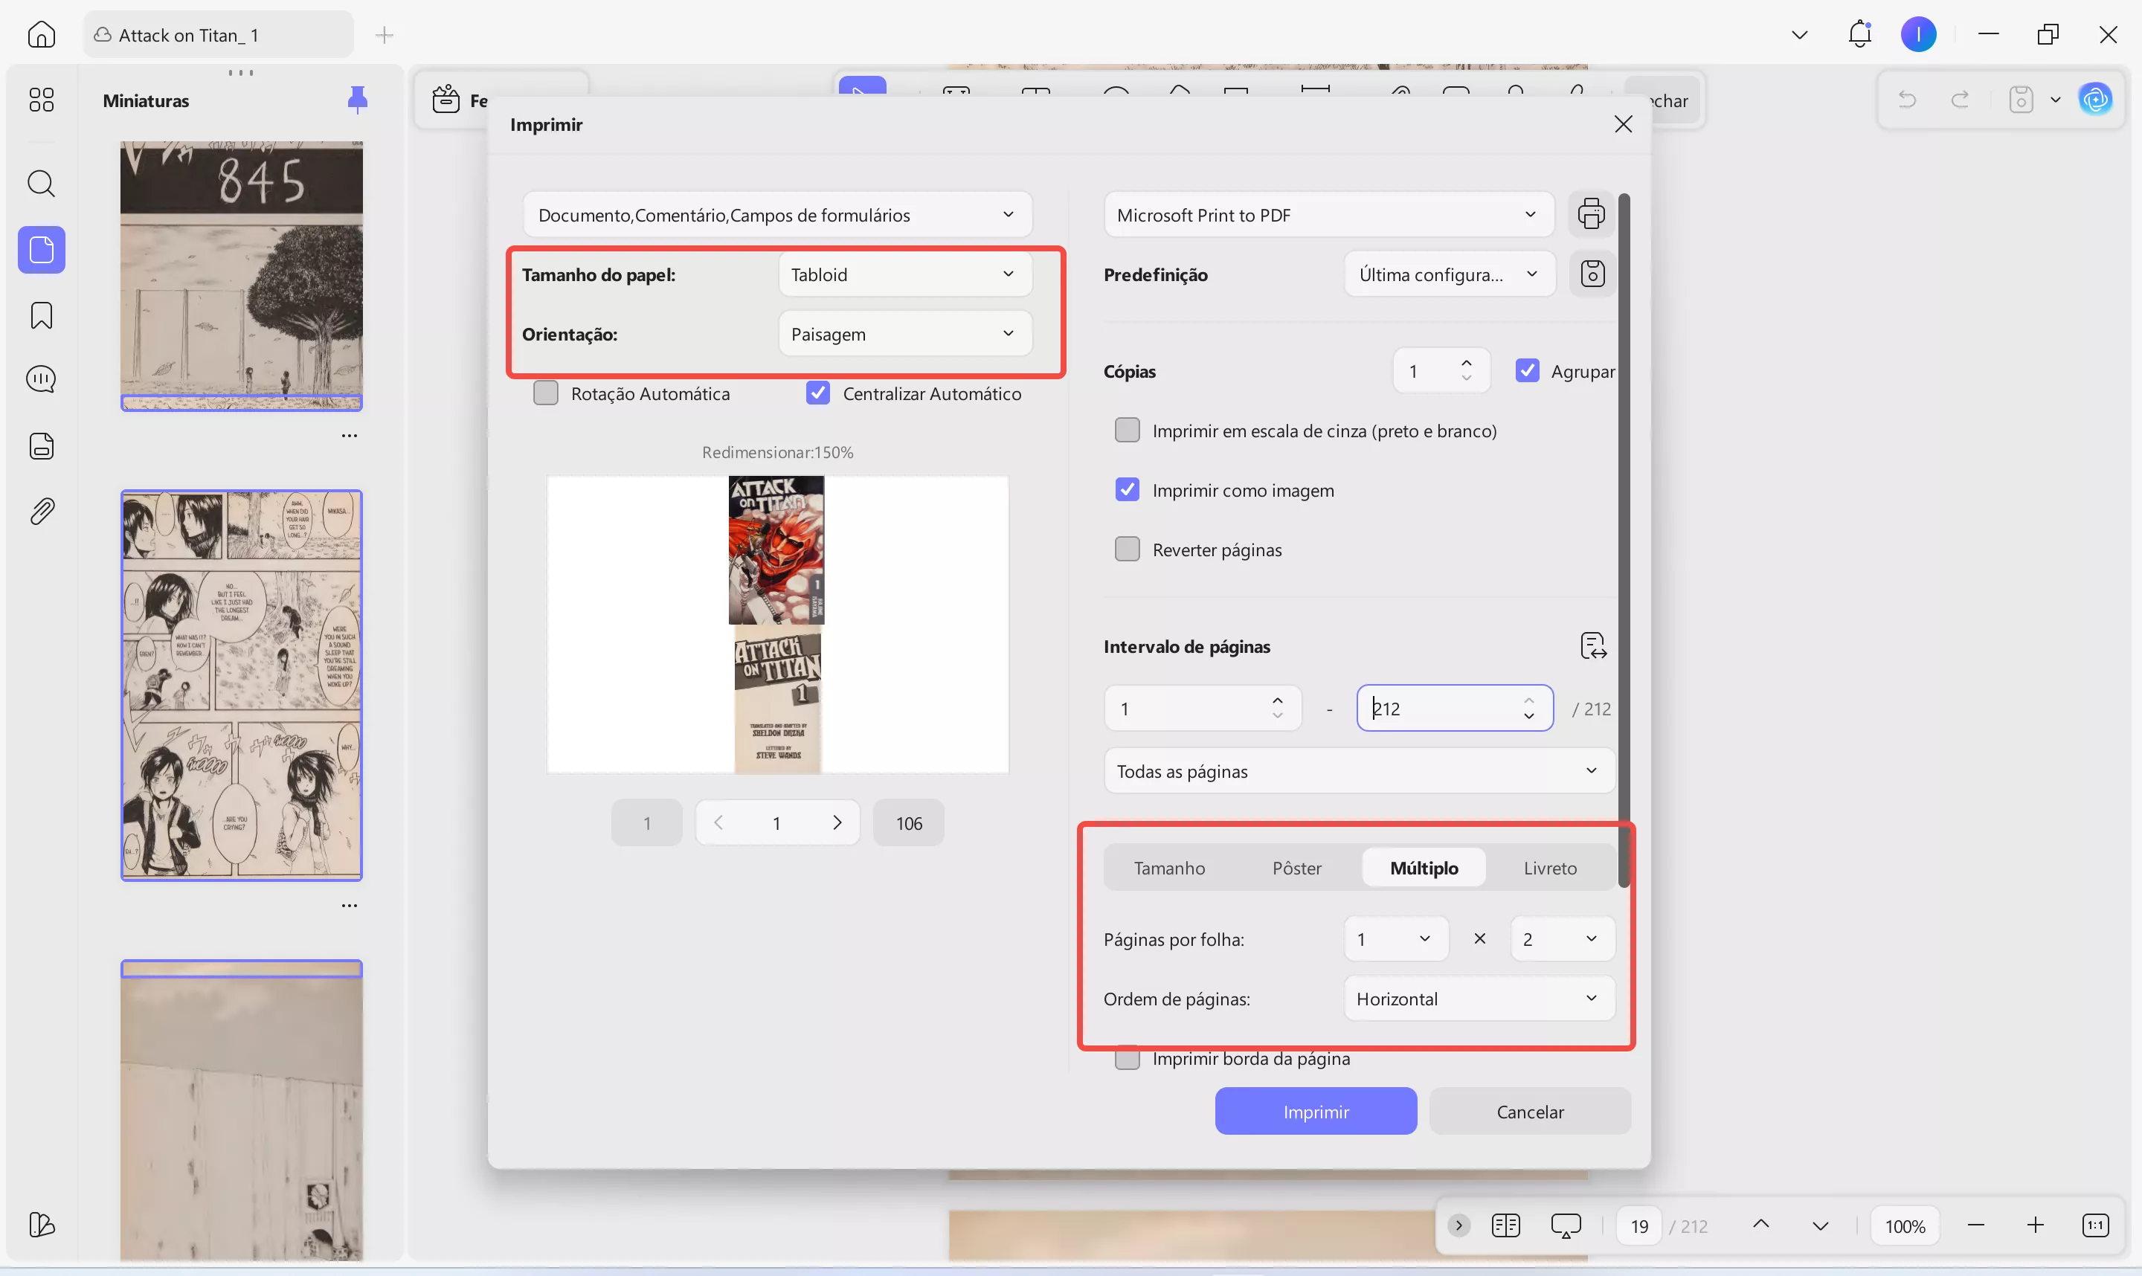The image size is (2142, 1276).
Task: Select the Livreto tab
Action: pos(1549,868)
